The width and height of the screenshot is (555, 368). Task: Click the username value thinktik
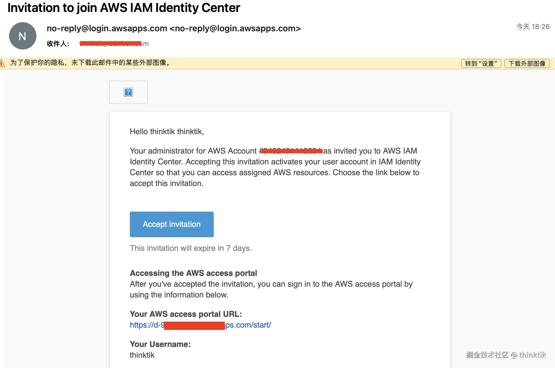142,355
